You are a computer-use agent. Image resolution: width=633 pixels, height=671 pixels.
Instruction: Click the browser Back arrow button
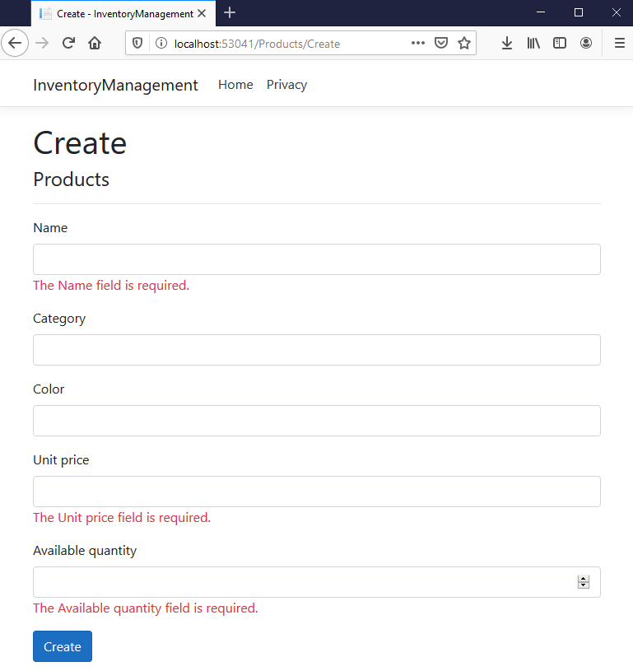coord(15,43)
